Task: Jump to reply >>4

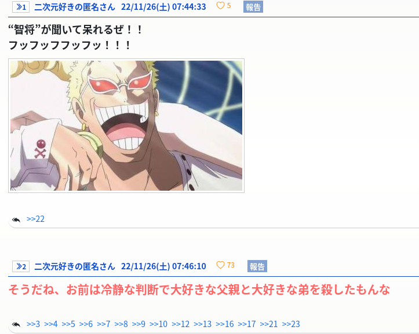Action: coord(51,324)
